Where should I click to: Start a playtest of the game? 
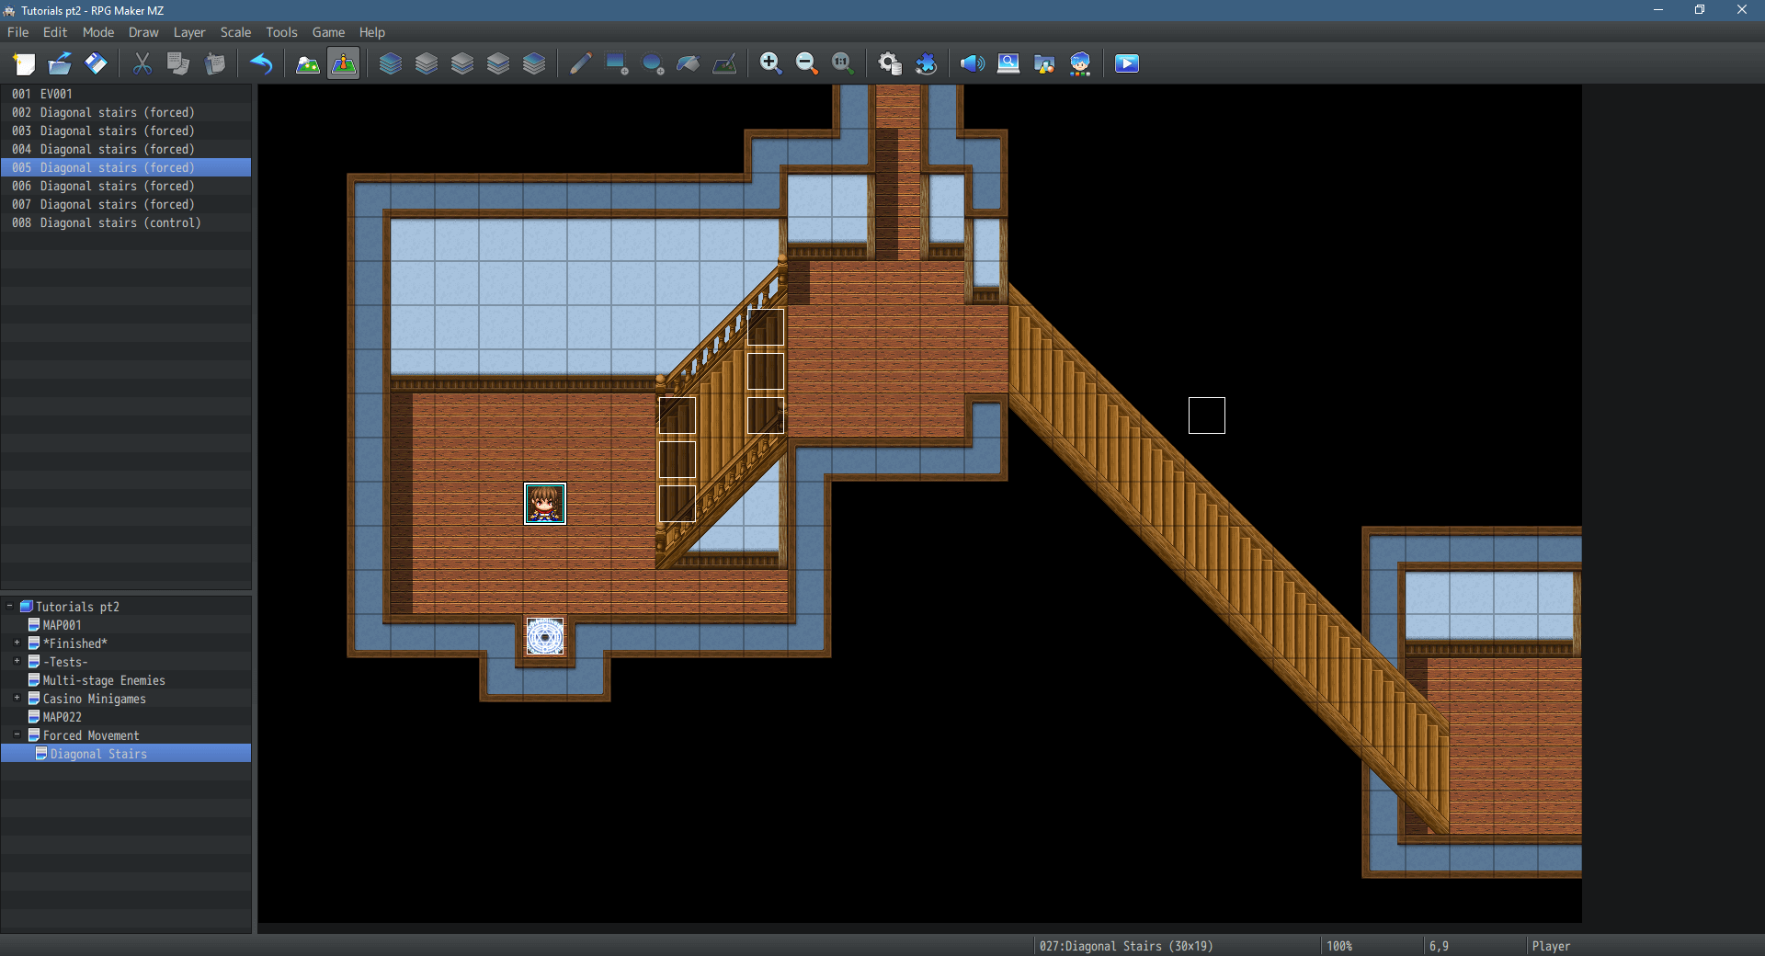(1127, 63)
